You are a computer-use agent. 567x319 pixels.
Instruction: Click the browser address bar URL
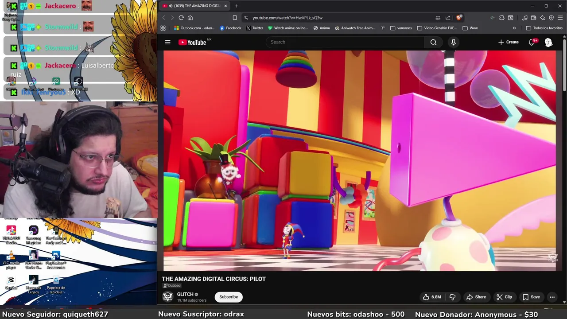coord(287,18)
